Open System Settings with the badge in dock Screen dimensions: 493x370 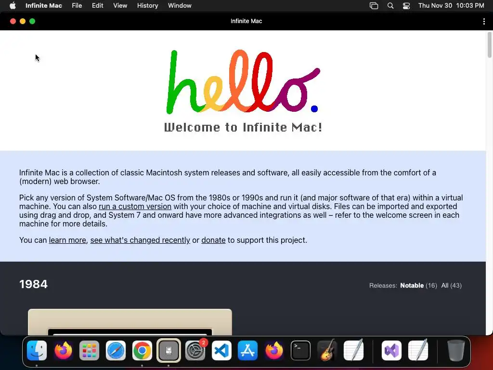[195, 350]
